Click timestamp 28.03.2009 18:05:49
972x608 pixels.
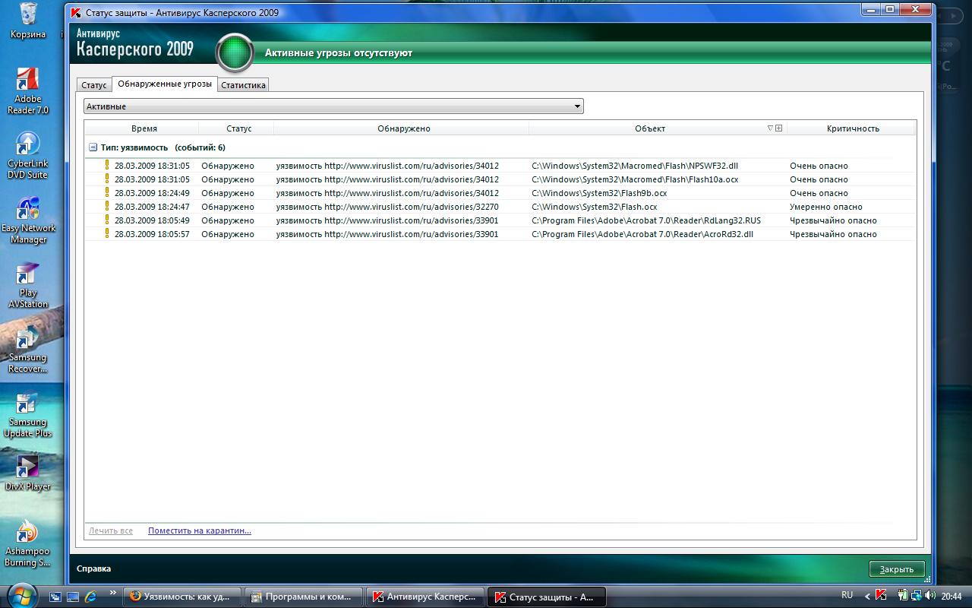coord(152,220)
